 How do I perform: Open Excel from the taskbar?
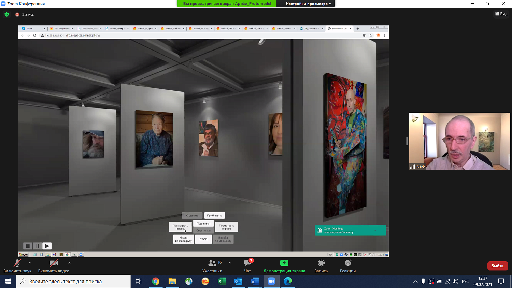tap(222, 282)
